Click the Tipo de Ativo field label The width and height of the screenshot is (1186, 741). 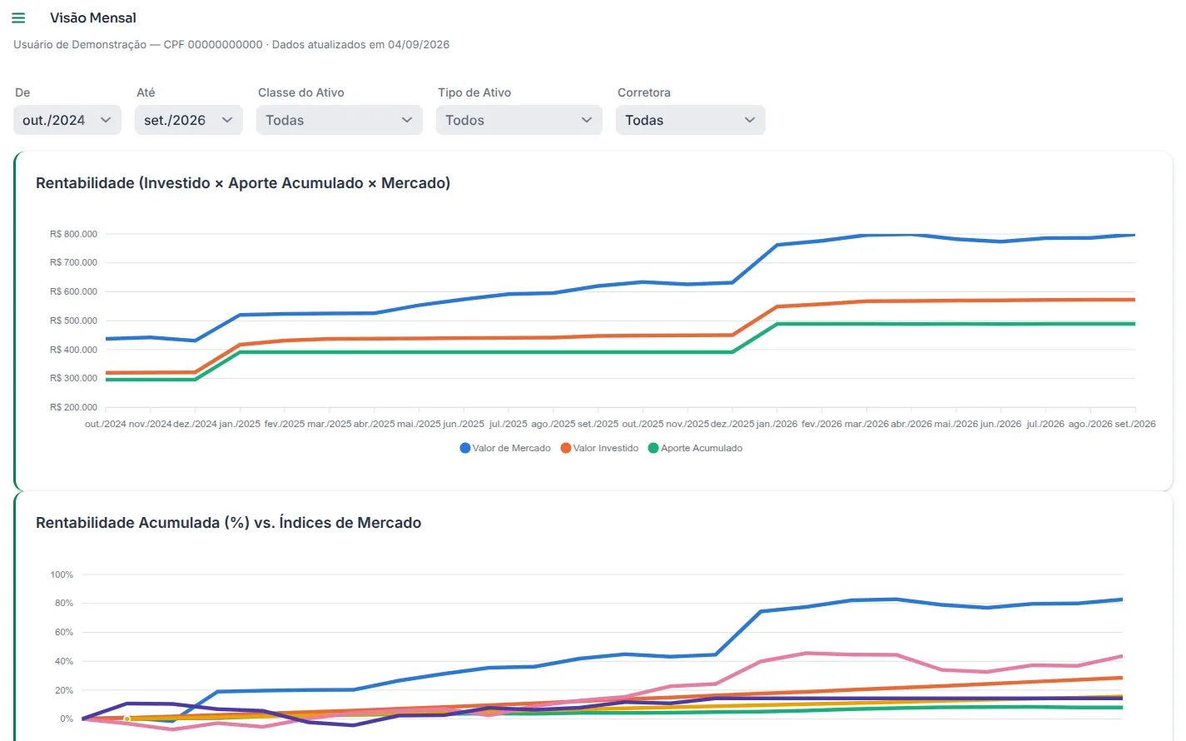click(x=474, y=92)
